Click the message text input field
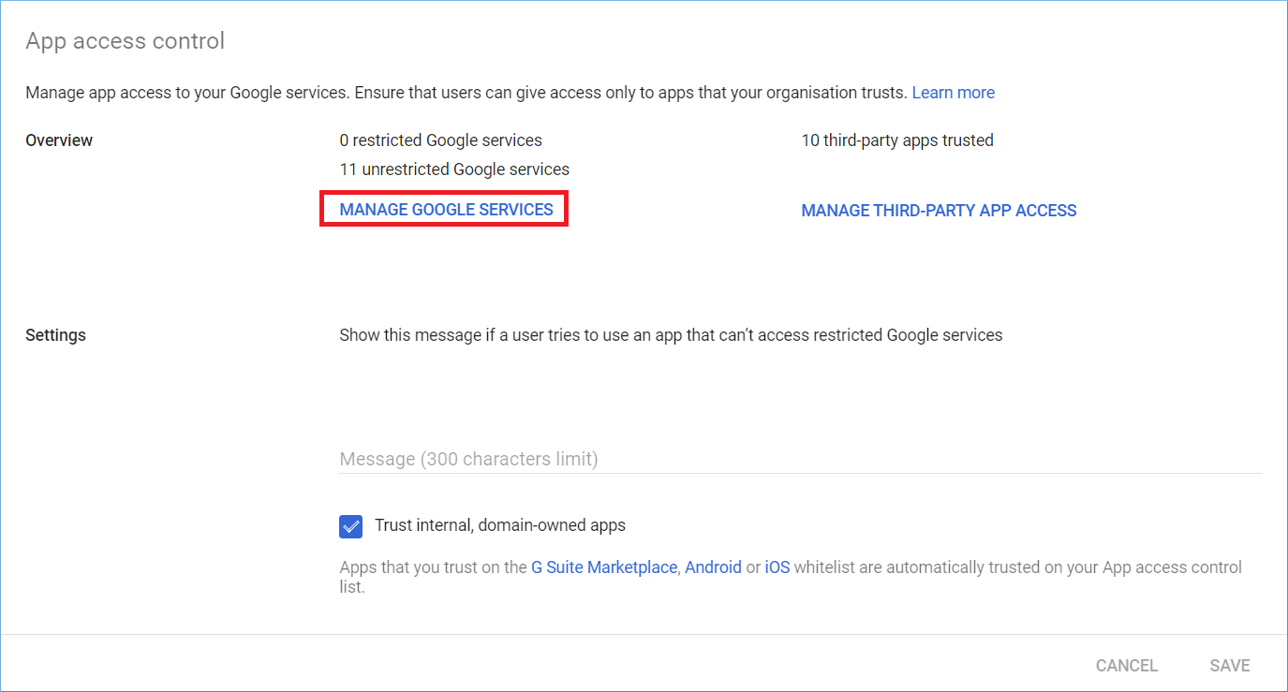Viewport: 1288px width, 692px height. 800,459
